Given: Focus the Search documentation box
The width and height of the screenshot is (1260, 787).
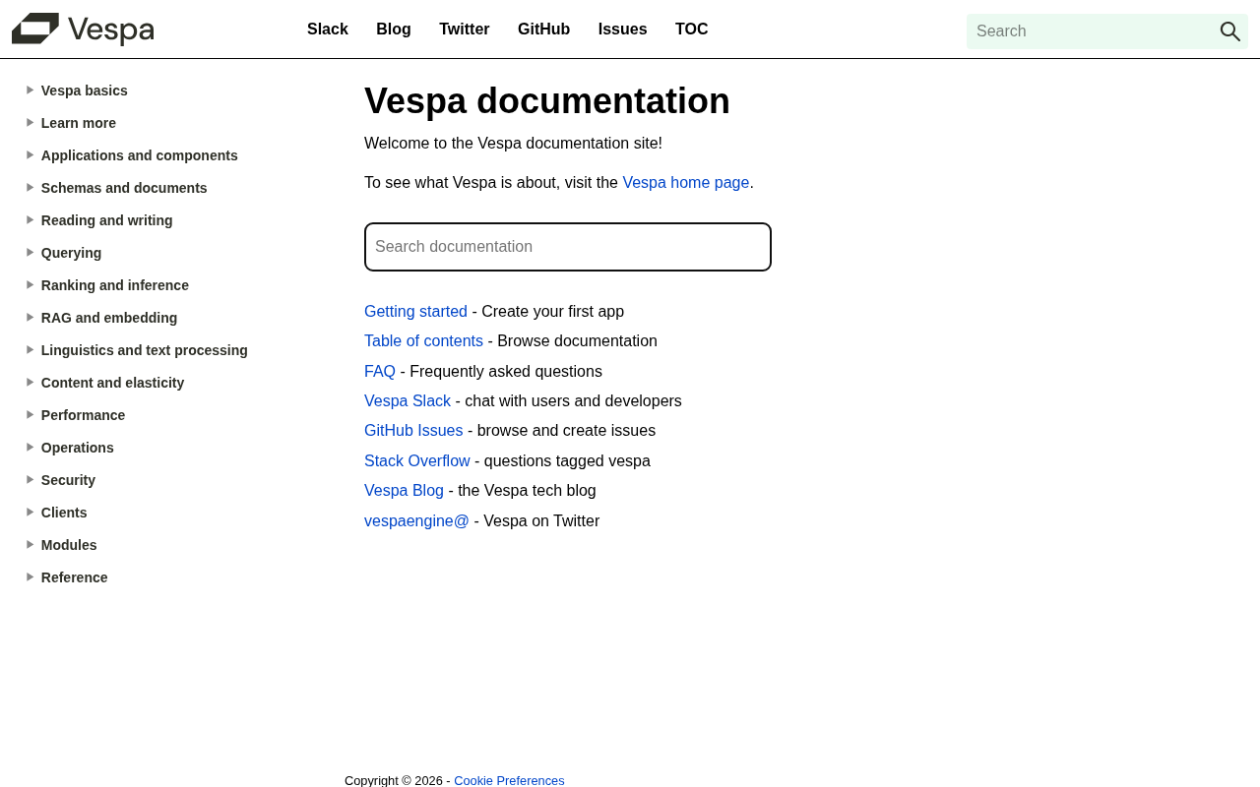Looking at the screenshot, I should [x=568, y=247].
